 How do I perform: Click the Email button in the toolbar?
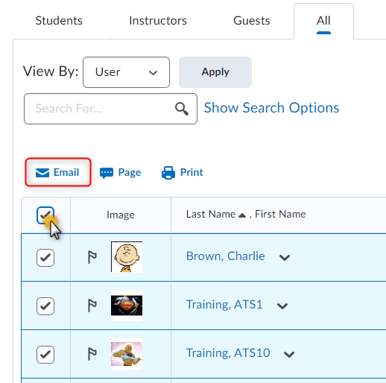pos(58,172)
